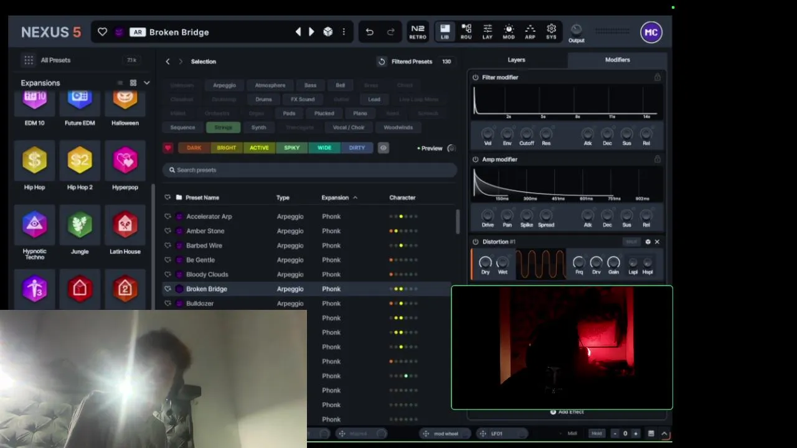Click the MC user account avatar
797x448 pixels.
[651, 32]
